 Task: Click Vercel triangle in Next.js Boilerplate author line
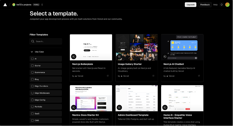76,76
